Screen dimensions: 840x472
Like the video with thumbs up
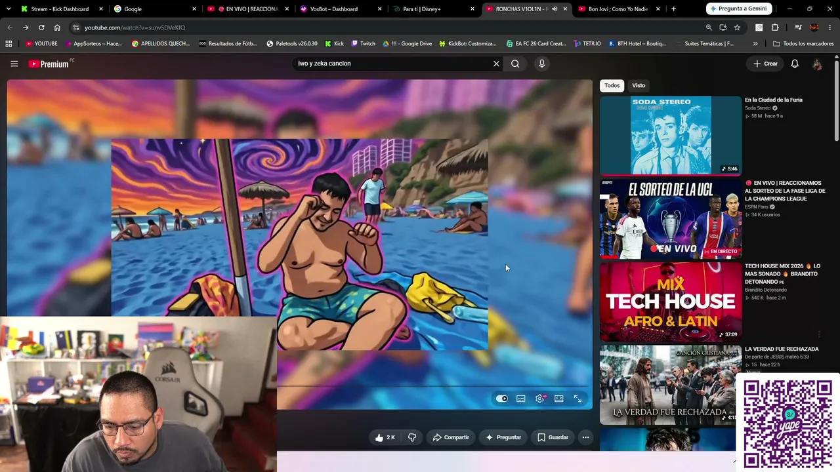[386, 437]
